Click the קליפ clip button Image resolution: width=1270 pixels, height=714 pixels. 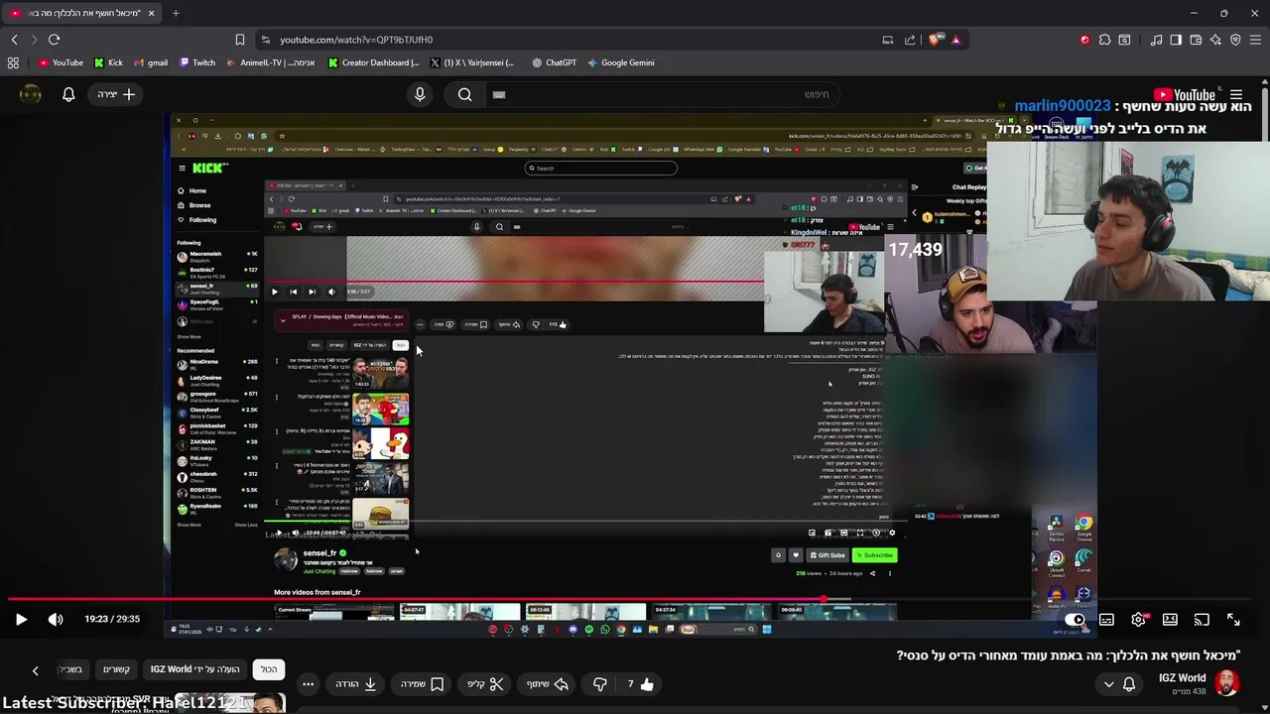(x=486, y=684)
